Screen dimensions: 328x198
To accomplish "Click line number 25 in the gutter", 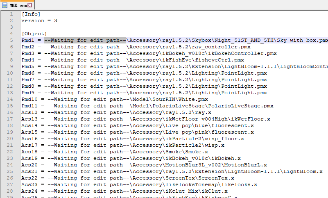I will coord(10,171).
